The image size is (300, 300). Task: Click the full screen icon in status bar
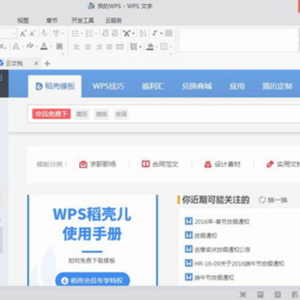point(242,294)
